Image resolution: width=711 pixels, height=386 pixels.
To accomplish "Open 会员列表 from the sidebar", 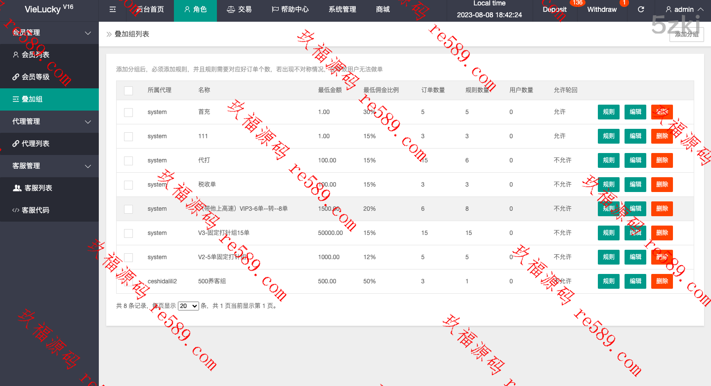I will pos(36,55).
